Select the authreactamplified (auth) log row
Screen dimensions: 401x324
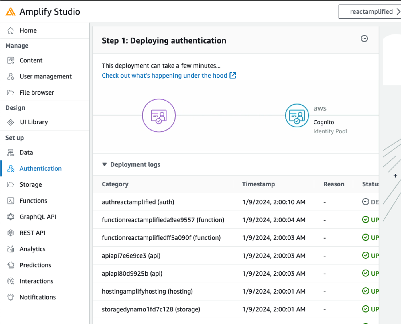138,202
